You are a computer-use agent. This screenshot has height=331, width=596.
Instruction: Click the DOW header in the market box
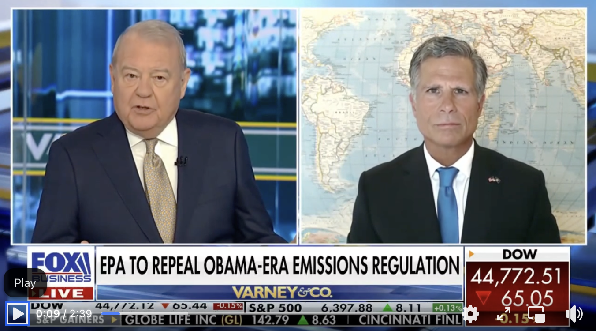520,254
